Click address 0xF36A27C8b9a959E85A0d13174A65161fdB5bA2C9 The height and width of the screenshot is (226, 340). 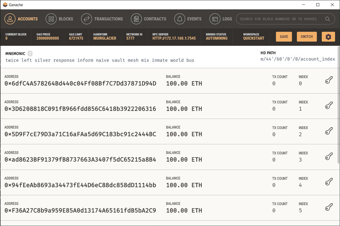pos(80,210)
